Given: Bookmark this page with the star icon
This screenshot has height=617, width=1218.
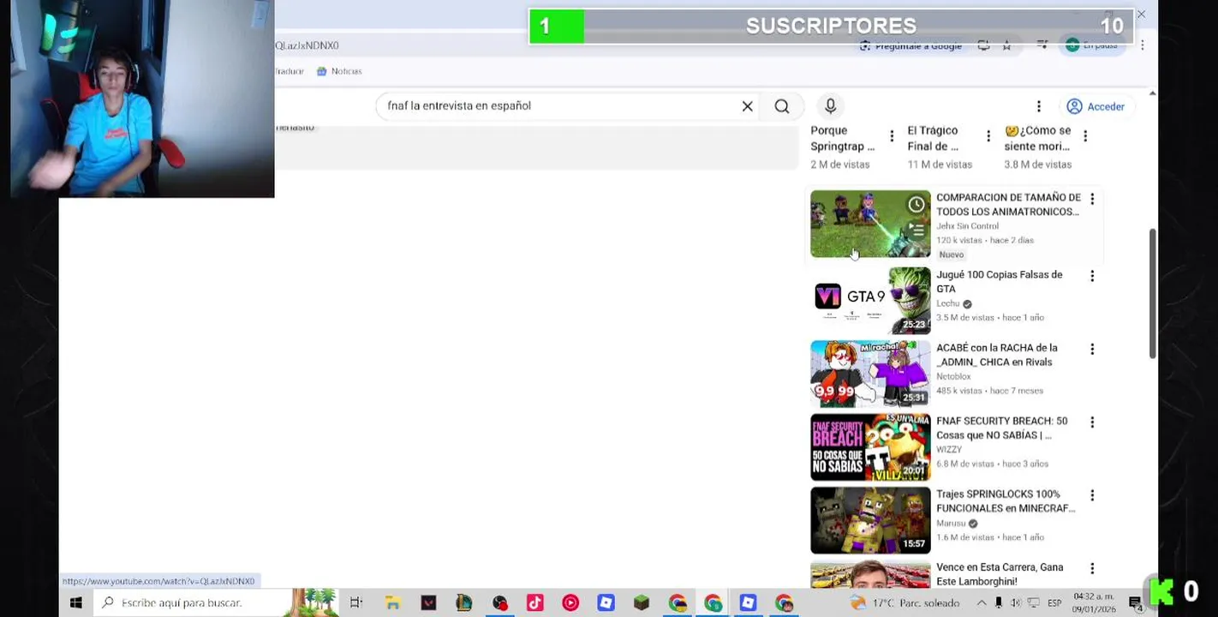Looking at the screenshot, I should click(1006, 45).
